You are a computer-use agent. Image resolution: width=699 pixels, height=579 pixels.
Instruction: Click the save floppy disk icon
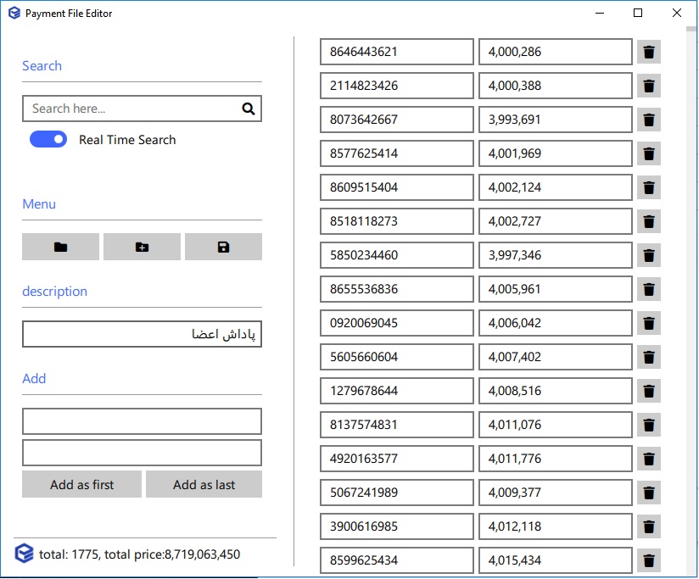tap(223, 247)
